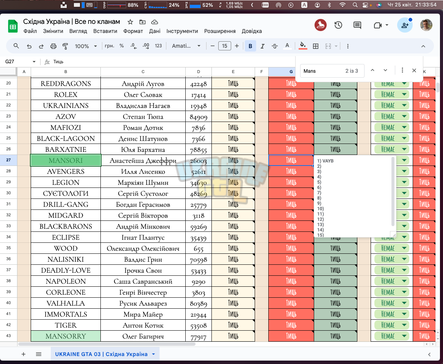Image resolution: width=443 pixels, height=364 pixels.
Task: Go to previous search result
Action: point(373,70)
